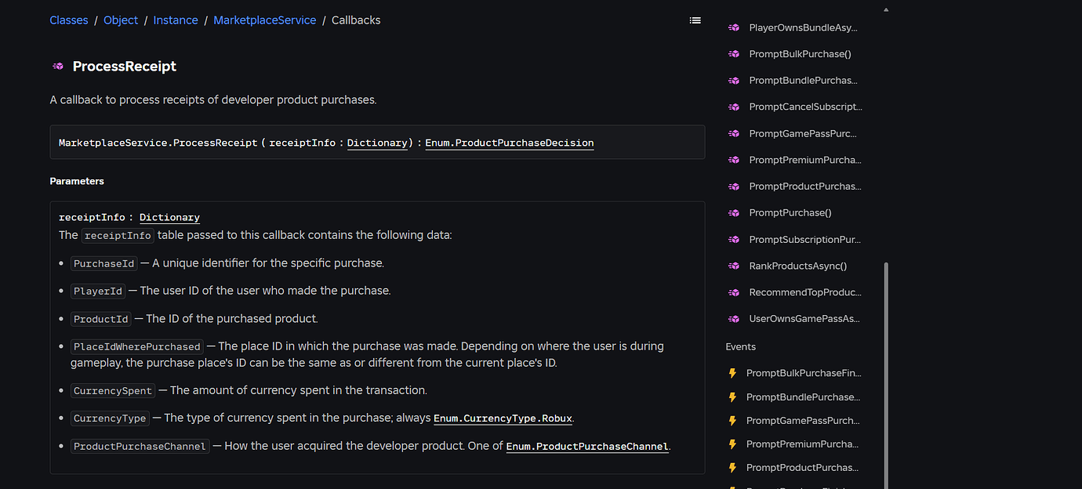Click the lightning icon next to PromptProductPurchas... event

732,468
